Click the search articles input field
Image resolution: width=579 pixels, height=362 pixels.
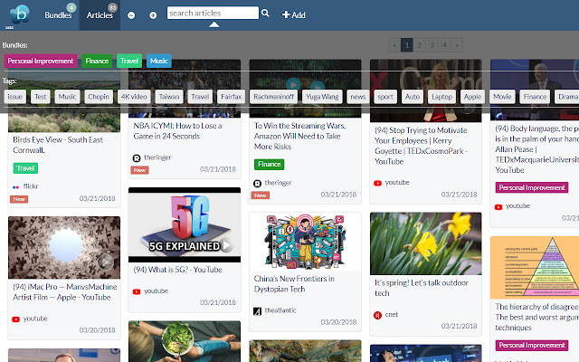tap(213, 14)
